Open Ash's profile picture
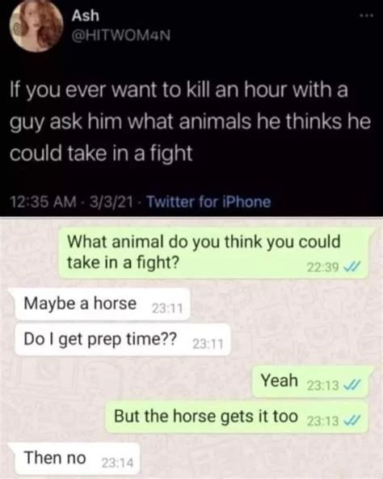The height and width of the screenshot is (479, 383). 36,25
